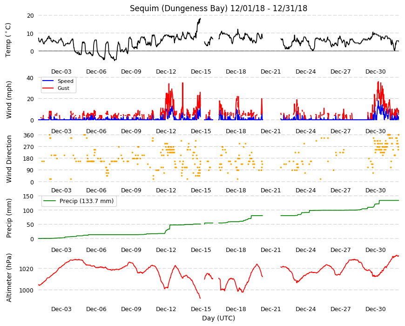Click the green Precip legend line
This screenshot has width=405, height=326.
50,201
